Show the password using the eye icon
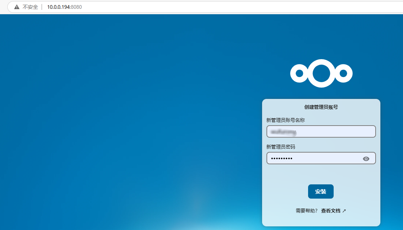Image resolution: width=403 pixels, height=230 pixels. point(366,158)
